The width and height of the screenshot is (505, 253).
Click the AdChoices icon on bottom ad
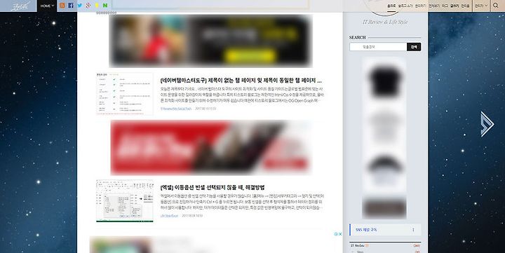(336, 234)
